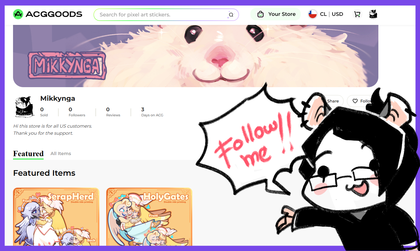
Task: Open the HolyGates featured item
Action: 149,216
